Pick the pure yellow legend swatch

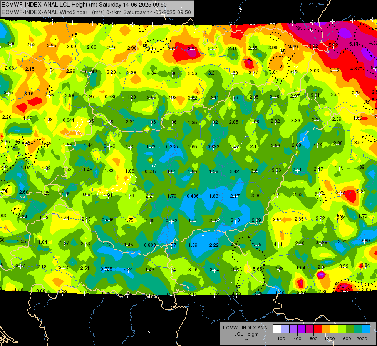(x=334, y=329)
